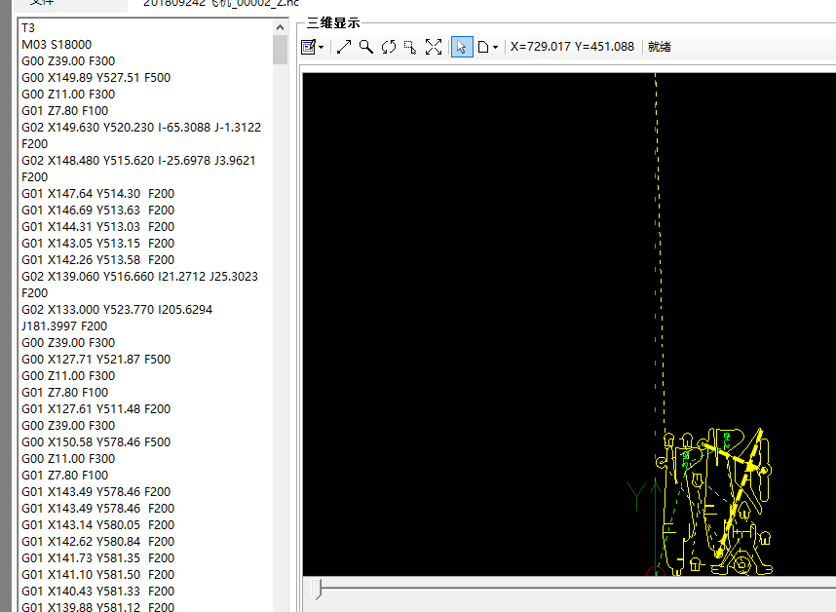Select the M03 S18000 spindle line
The width and height of the screenshot is (836, 612).
point(57,44)
